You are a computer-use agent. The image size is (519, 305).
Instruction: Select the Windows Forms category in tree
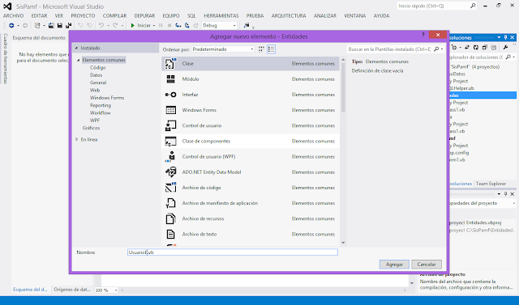107,98
